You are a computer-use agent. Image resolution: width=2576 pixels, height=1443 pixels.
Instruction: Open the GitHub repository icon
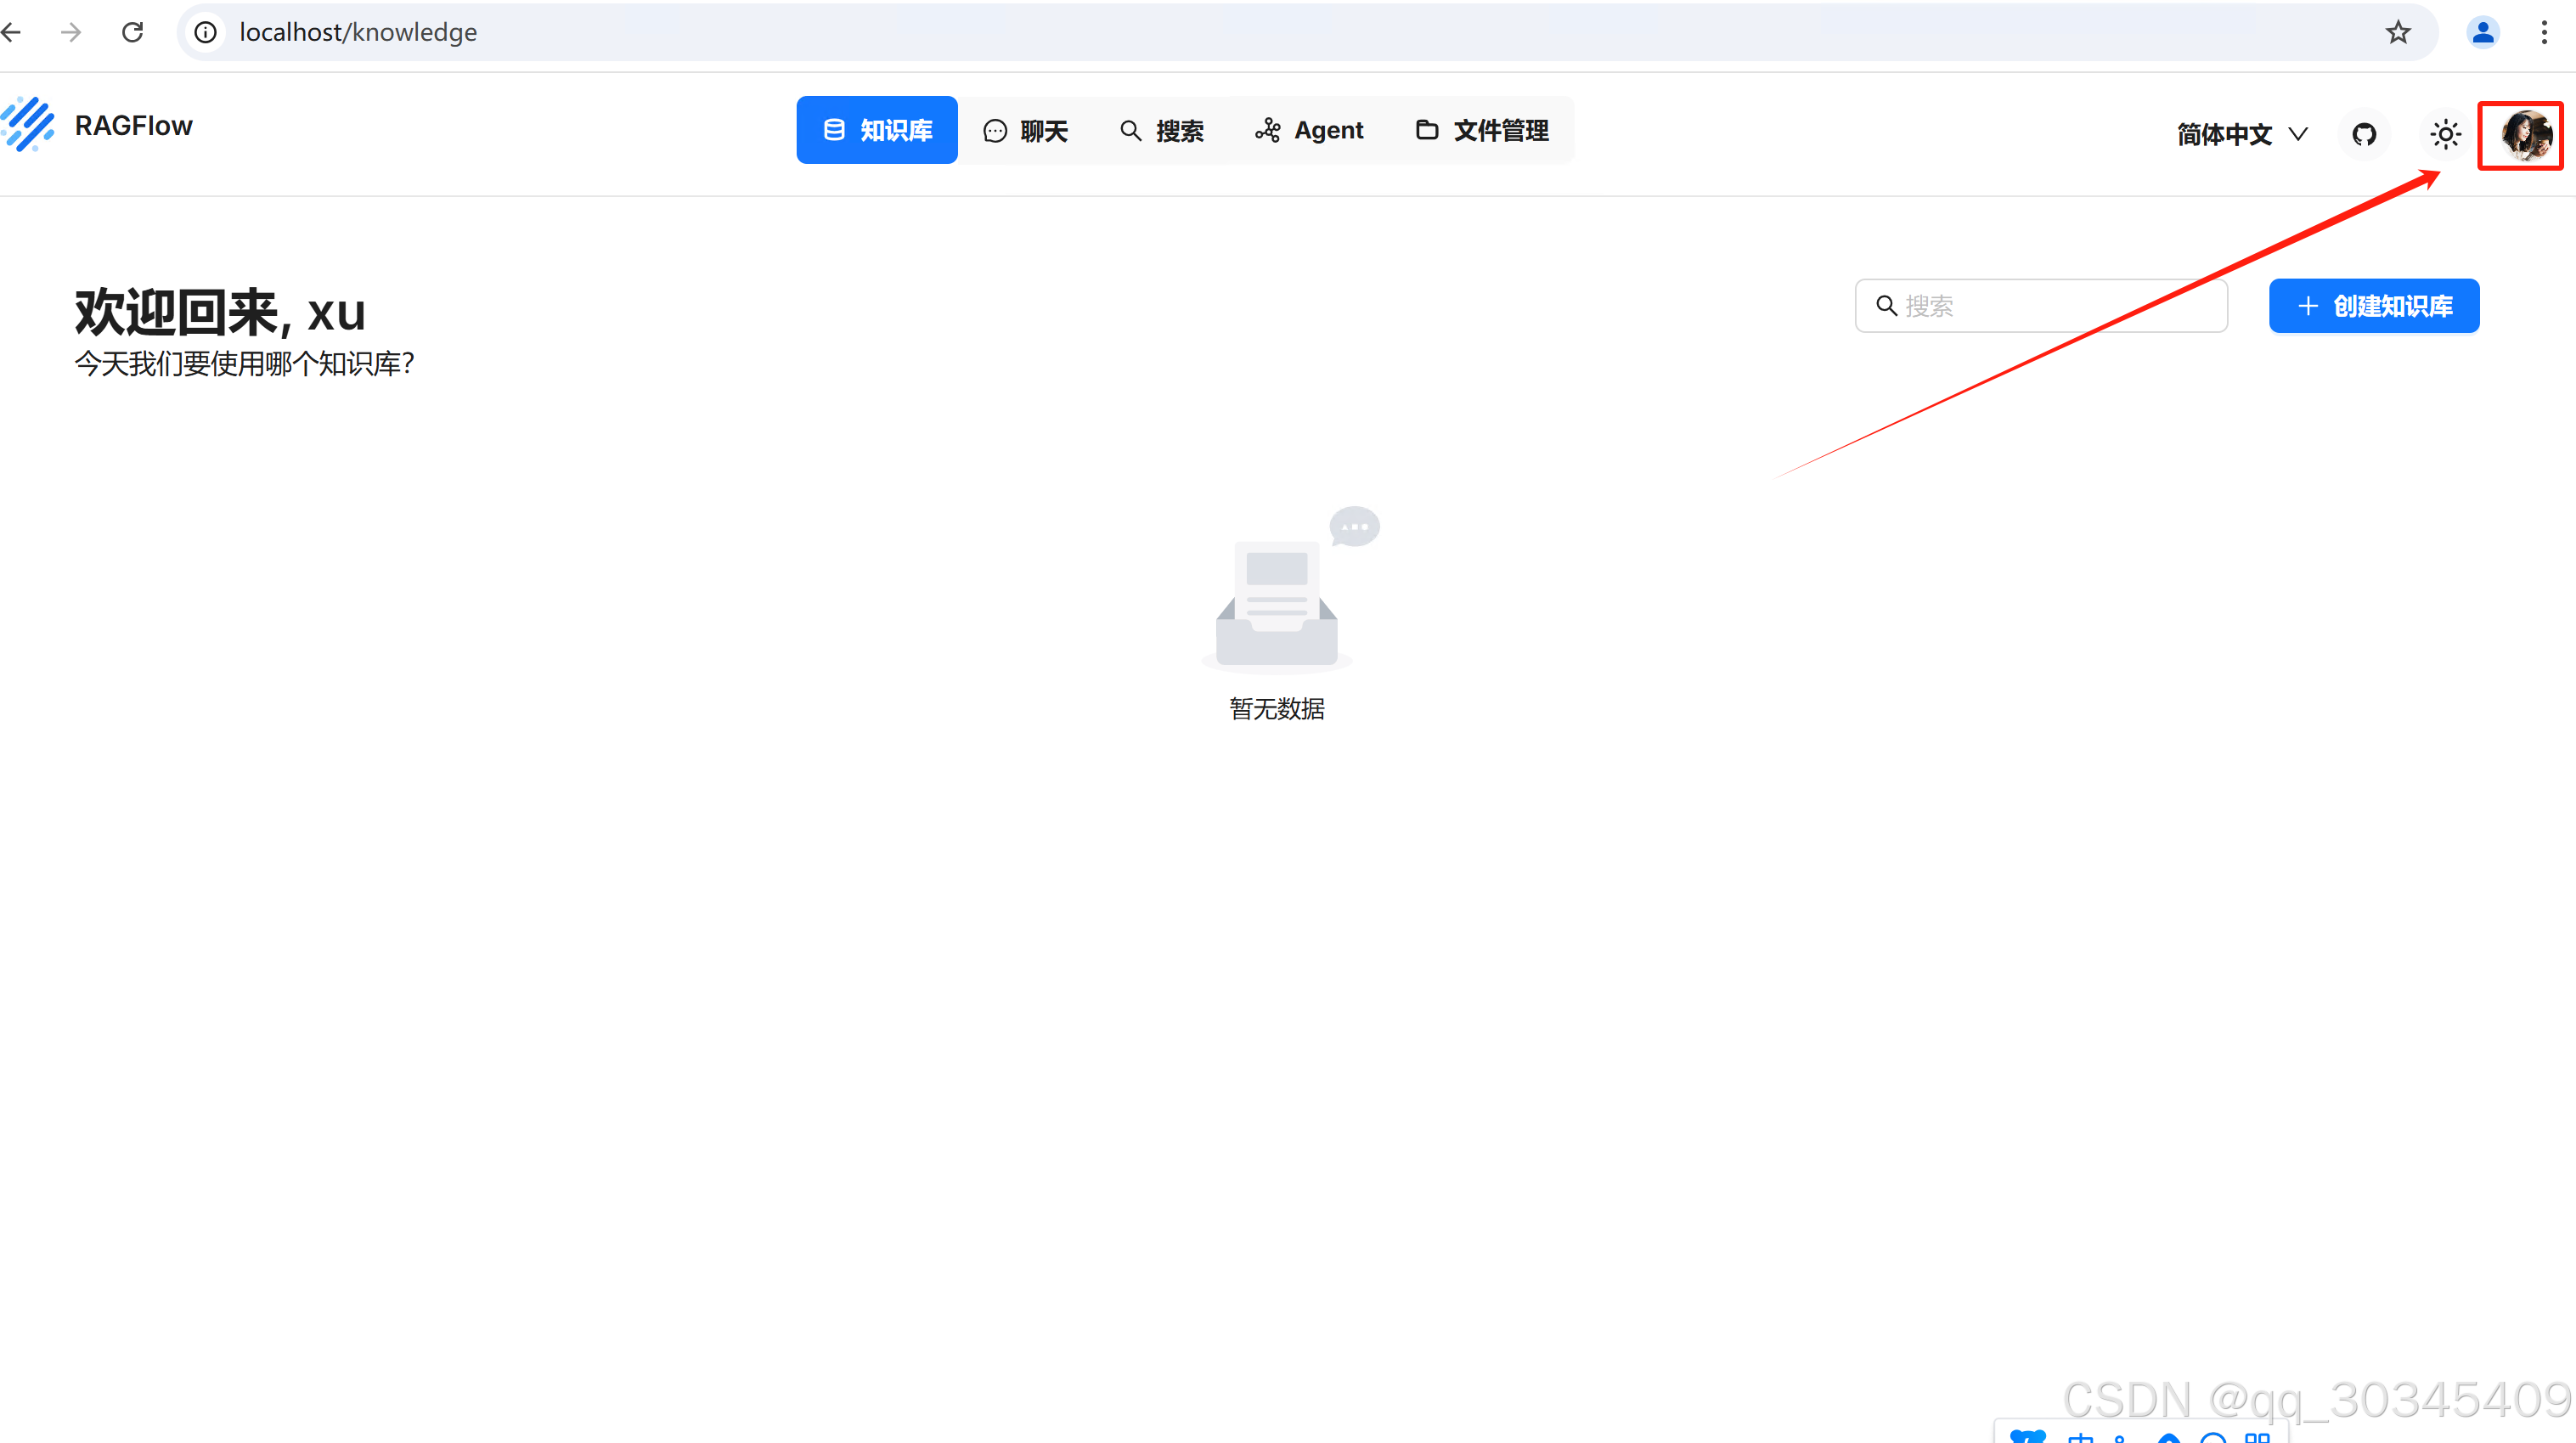click(2364, 134)
